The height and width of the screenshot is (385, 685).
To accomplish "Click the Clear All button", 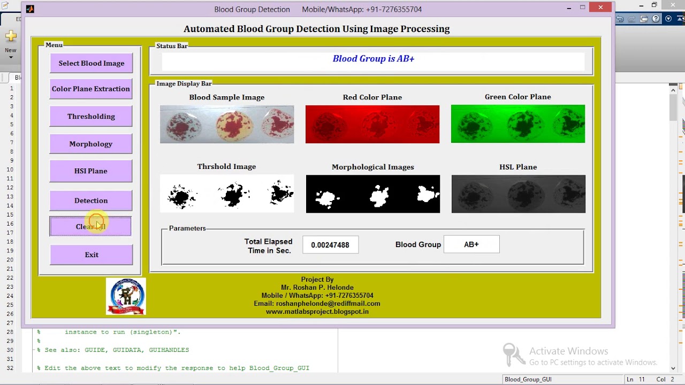I will coord(90,227).
